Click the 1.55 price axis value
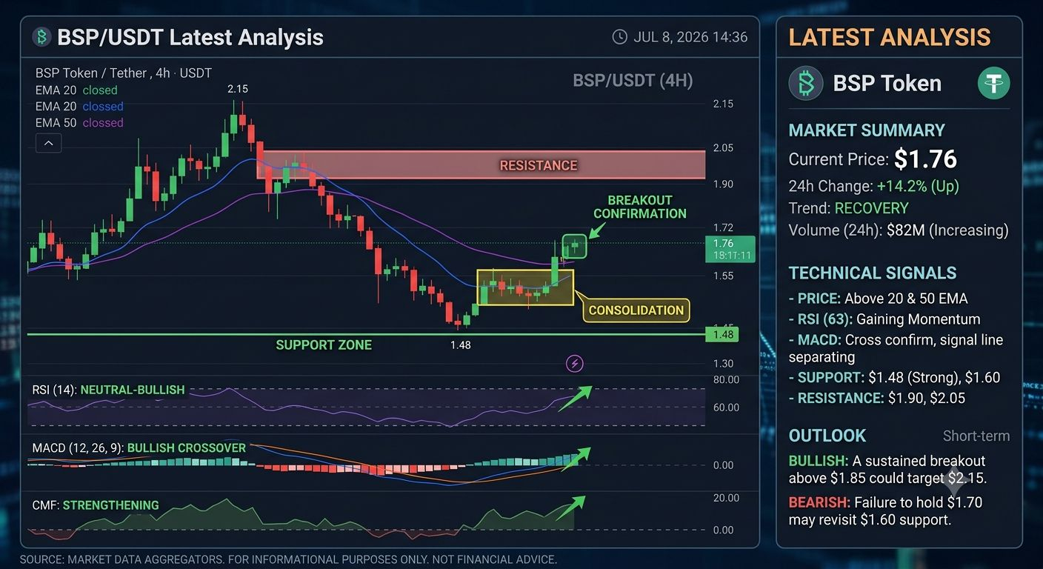Viewport: 1043px width, 569px height. coord(722,276)
